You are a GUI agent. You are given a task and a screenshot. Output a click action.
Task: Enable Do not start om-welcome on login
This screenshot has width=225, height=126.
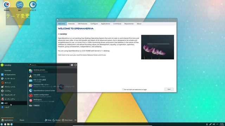click(x=123, y=90)
